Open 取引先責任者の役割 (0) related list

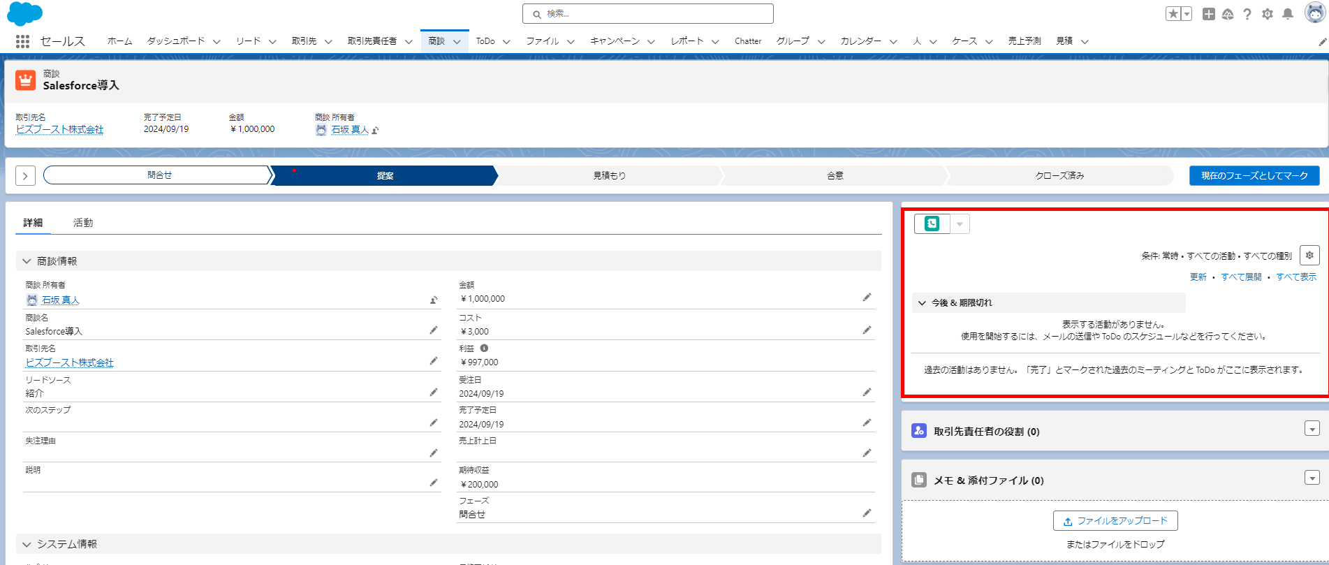pos(986,432)
